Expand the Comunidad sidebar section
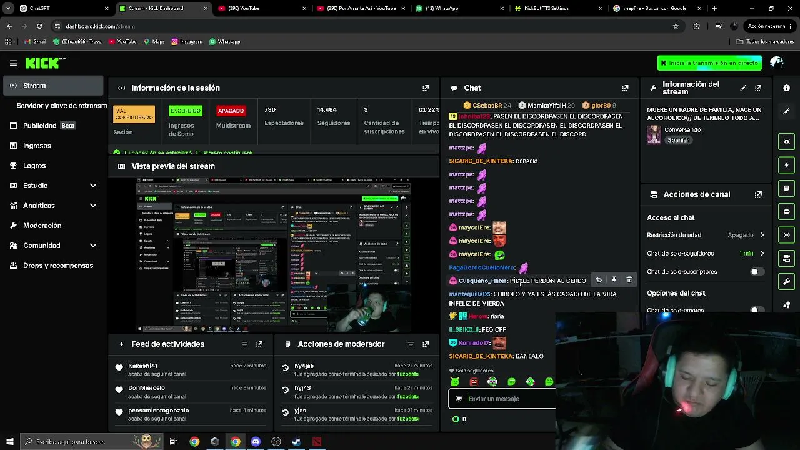Viewport: 800px width, 450px height. 93,246
